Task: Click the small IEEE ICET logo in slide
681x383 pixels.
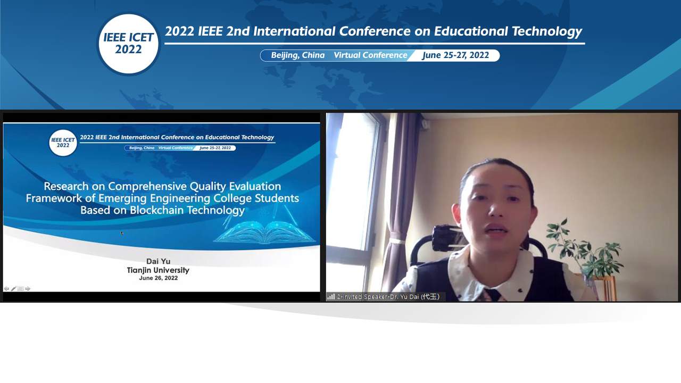Action: [x=63, y=142]
